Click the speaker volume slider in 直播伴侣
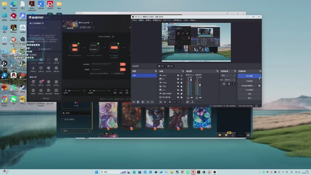Viewport: 311px width, 175px height. [x=100, y=91]
